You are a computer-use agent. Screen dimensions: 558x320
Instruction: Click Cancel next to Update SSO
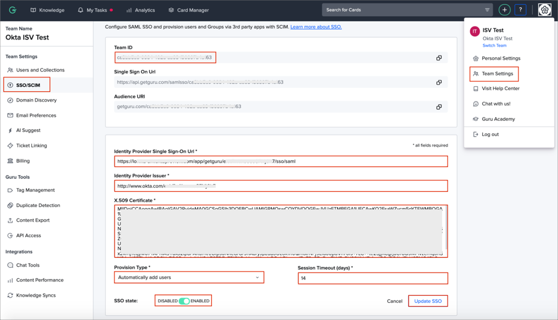394,301
